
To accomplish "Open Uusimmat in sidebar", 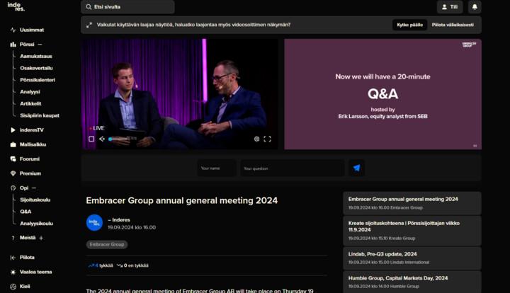I will coord(32,30).
